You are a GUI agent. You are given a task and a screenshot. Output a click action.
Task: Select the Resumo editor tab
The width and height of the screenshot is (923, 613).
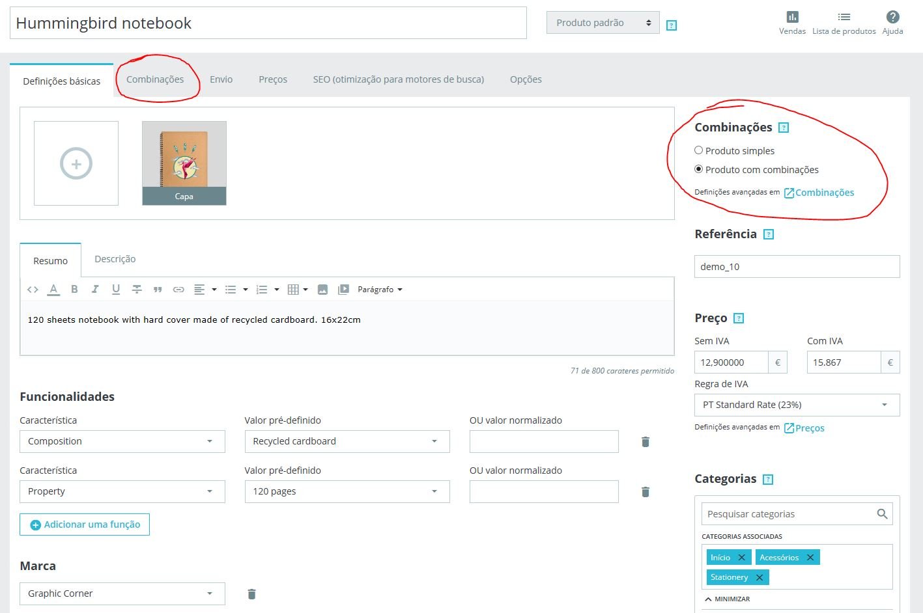51,260
